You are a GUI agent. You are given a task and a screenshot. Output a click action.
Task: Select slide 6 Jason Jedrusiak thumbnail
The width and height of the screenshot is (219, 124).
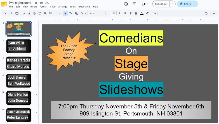(x=18, y=115)
